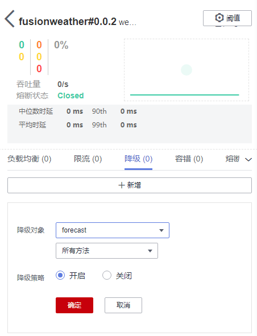Click the pale circle marker in the chart
The height and width of the screenshot is (336, 257).
(x=186, y=70)
